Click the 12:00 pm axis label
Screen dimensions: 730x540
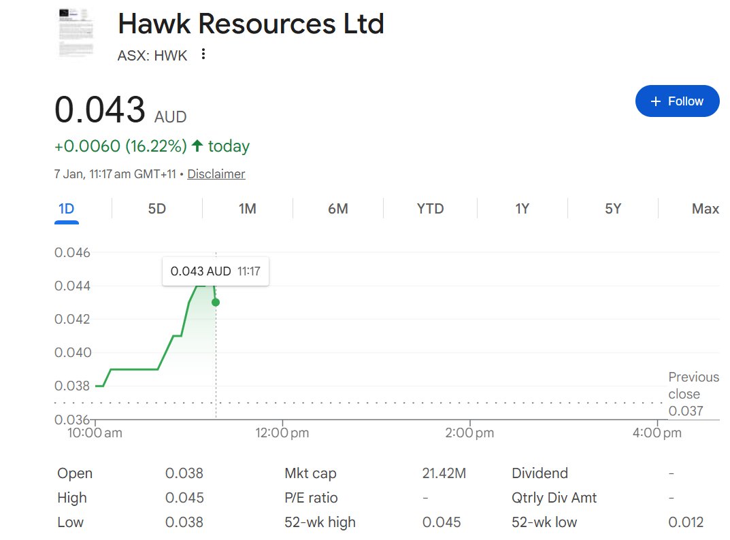coord(282,433)
